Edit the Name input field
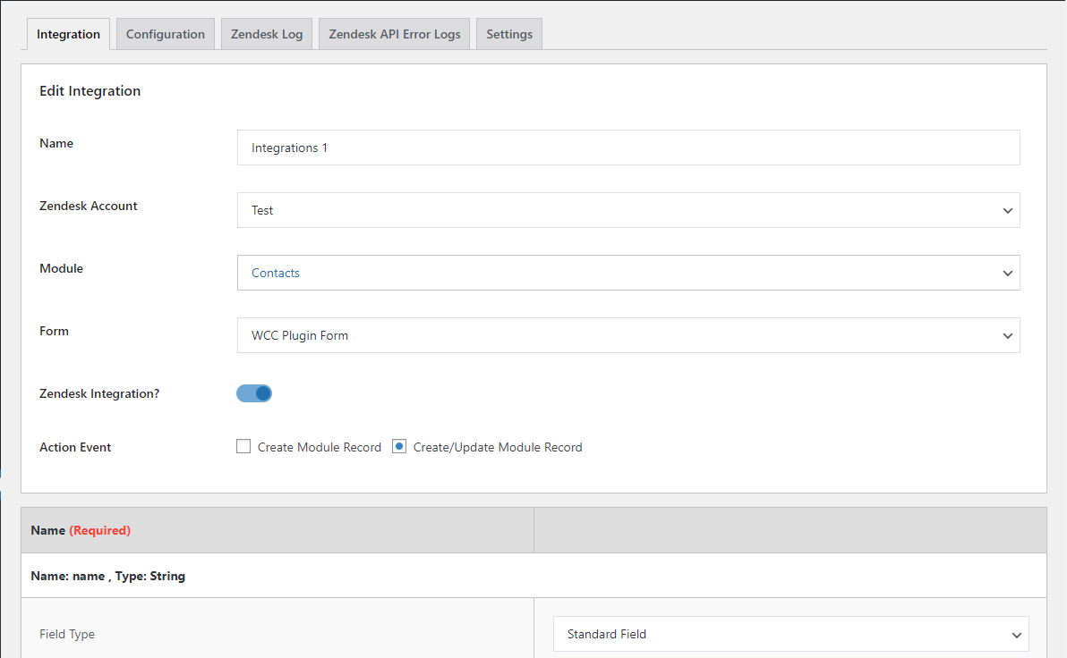Screen dimensions: 1067x658 point(628,148)
